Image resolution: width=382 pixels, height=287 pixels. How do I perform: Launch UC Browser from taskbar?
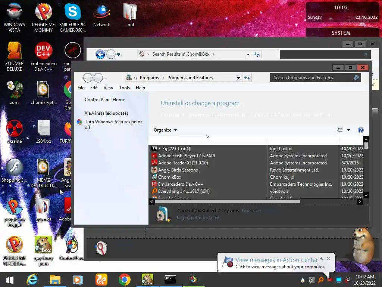click(101, 280)
